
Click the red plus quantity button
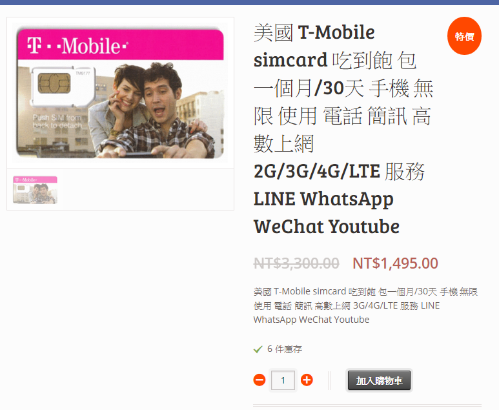307,380
